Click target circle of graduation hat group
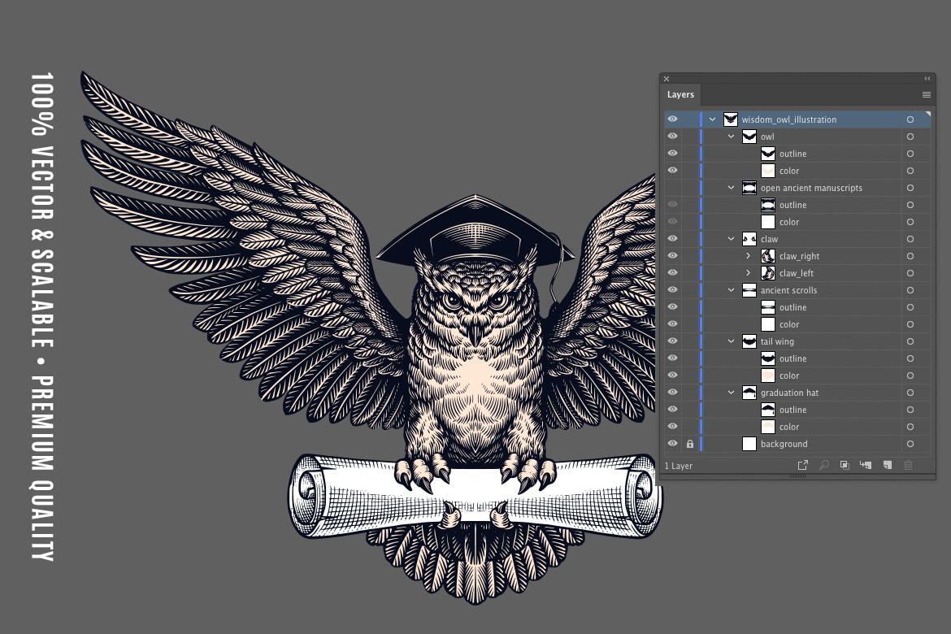The height and width of the screenshot is (634, 951). (910, 393)
